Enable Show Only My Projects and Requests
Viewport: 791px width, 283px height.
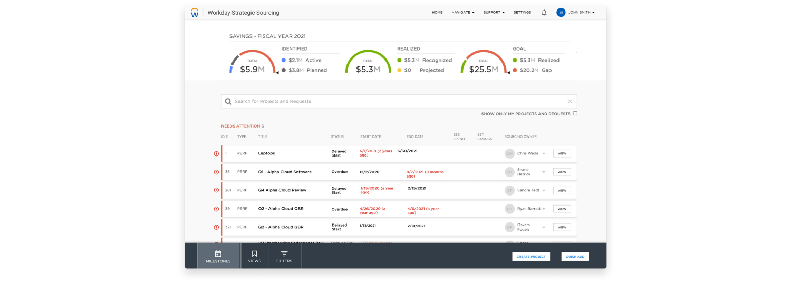(x=575, y=113)
